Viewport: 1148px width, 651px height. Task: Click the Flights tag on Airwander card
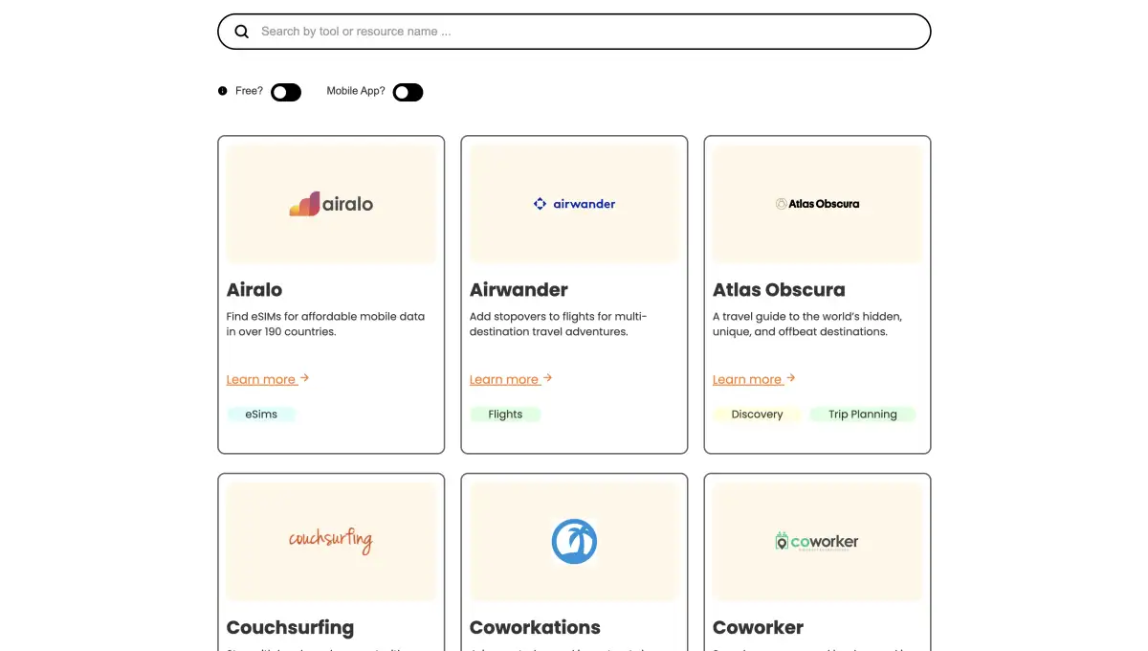click(505, 415)
